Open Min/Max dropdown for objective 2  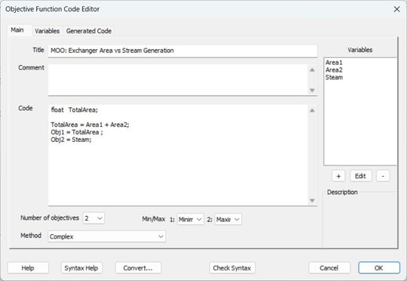228,219
